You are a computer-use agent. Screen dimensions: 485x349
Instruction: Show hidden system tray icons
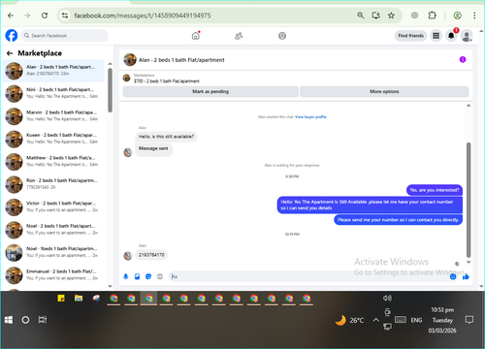[375, 320]
